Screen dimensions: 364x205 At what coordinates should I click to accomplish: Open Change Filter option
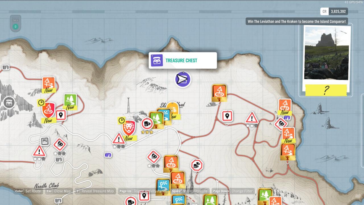point(233,191)
